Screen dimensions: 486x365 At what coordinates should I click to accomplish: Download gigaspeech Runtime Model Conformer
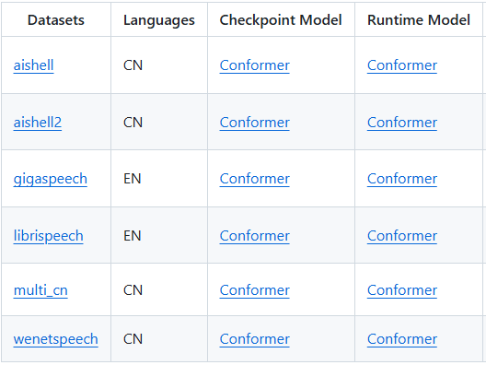pyautogui.click(x=402, y=179)
